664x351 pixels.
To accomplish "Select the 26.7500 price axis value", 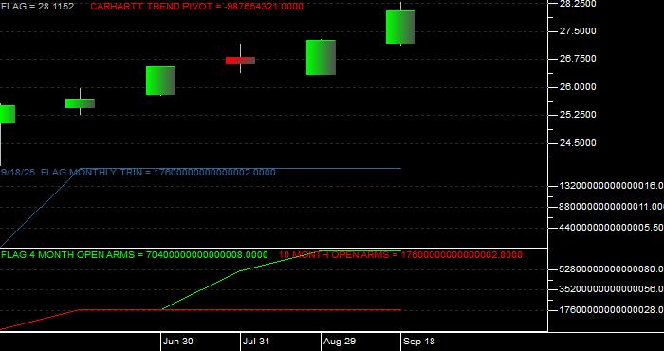I will [579, 59].
